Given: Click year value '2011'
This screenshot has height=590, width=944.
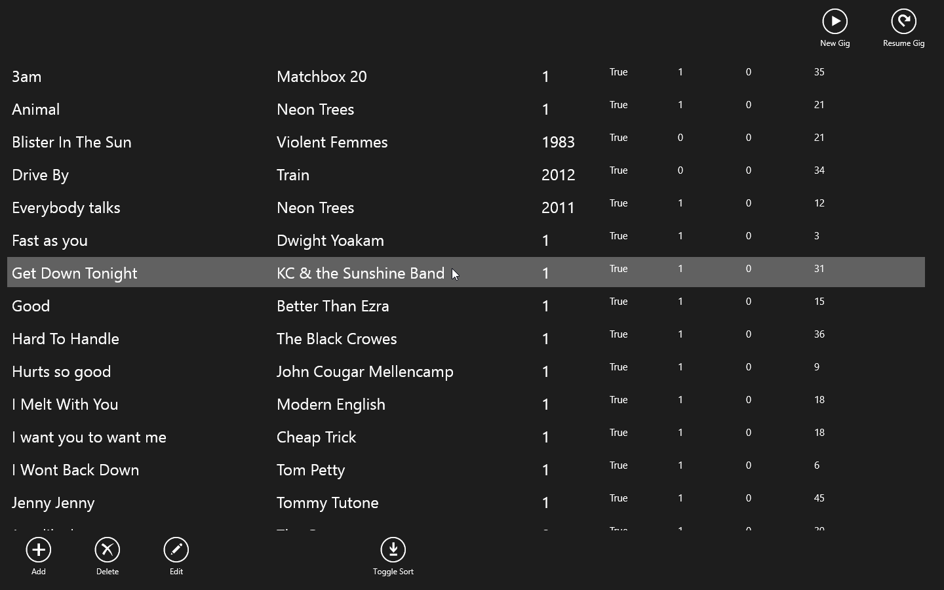Looking at the screenshot, I should pos(559,208).
